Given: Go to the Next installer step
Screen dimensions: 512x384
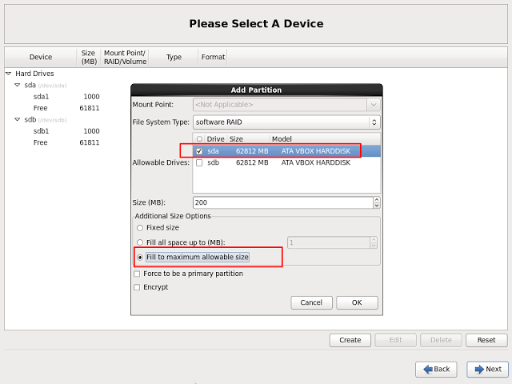Looking at the screenshot, I should click(x=487, y=369).
